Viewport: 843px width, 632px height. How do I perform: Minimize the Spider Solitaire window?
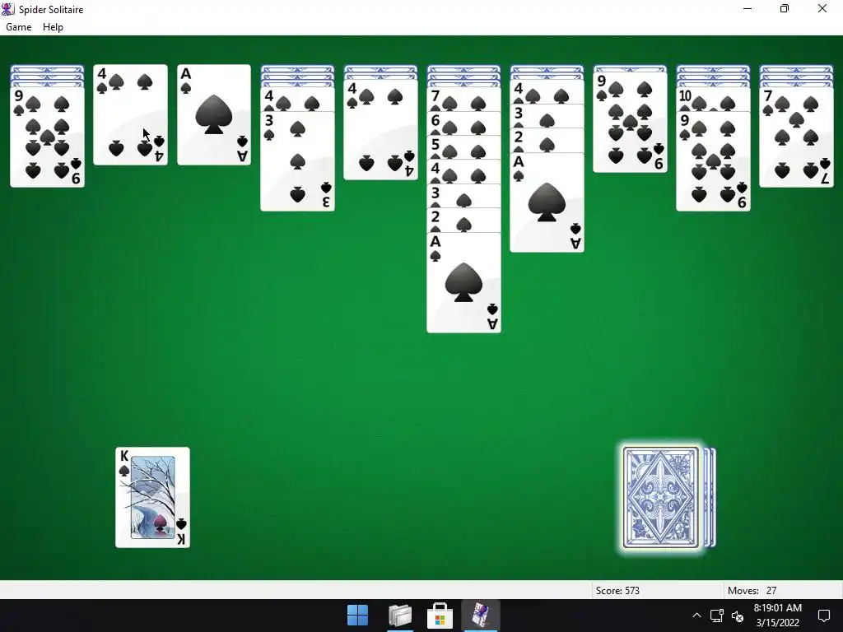[748, 8]
